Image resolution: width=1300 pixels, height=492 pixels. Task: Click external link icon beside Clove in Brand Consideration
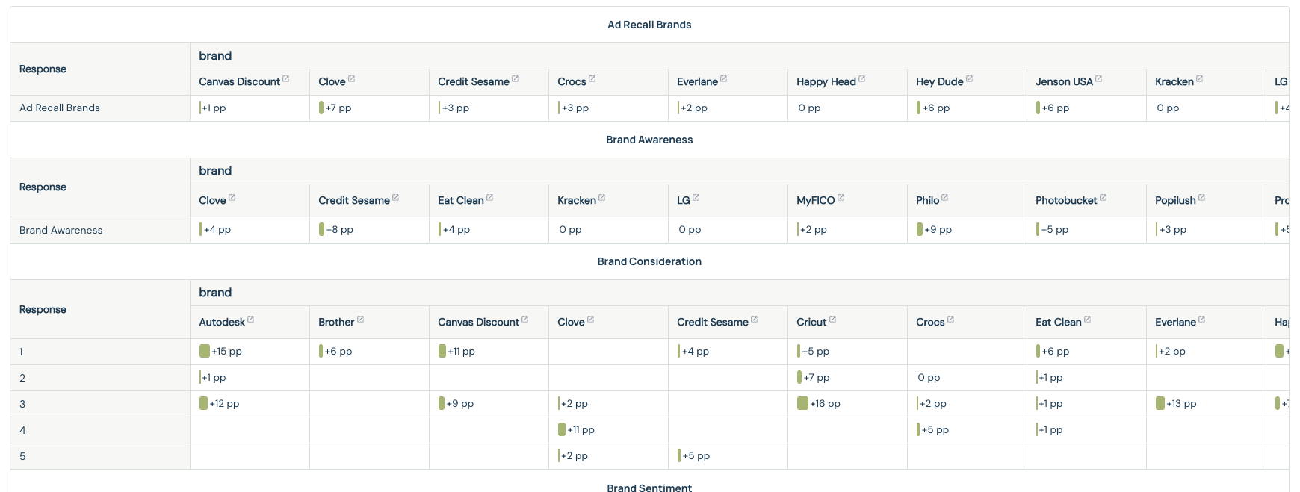pyautogui.click(x=590, y=319)
